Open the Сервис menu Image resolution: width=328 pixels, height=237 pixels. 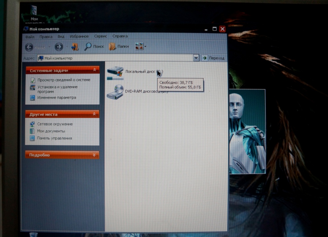(x=100, y=36)
